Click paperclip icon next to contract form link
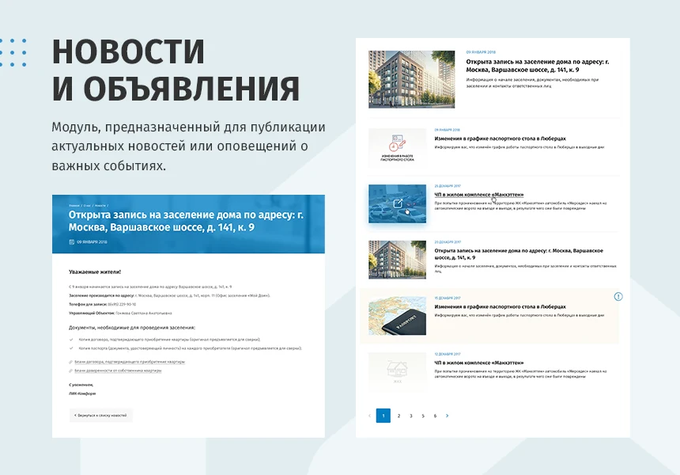This screenshot has height=475, width=680. pyautogui.click(x=70, y=362)
